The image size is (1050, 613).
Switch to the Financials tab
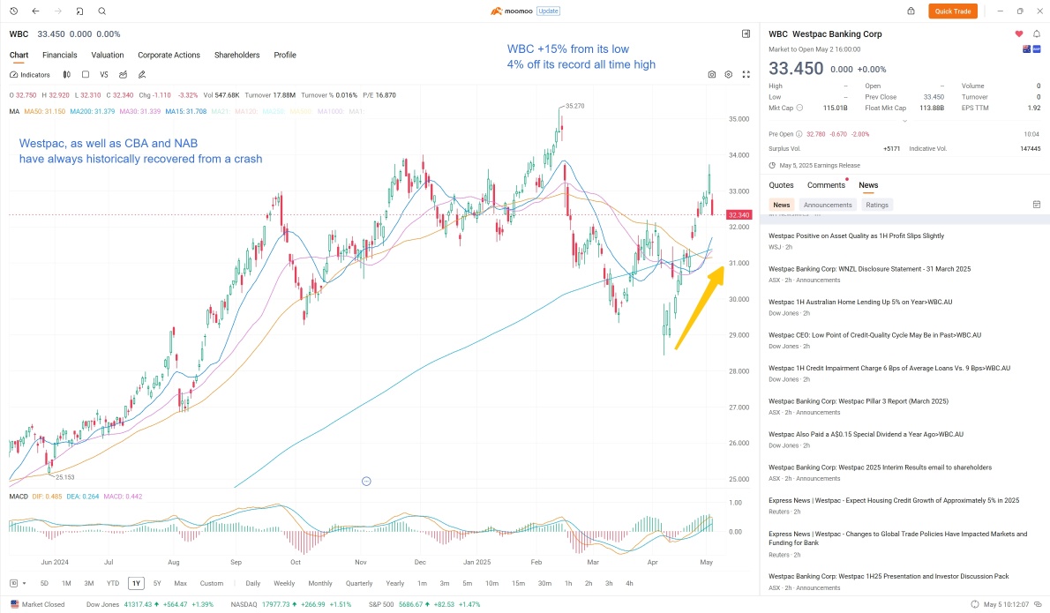tap(60, 55)
